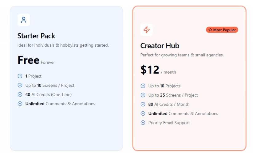The height and width of the screenshot is (153, 253).
Task: Click the Free price text
Action: point(28,60)
